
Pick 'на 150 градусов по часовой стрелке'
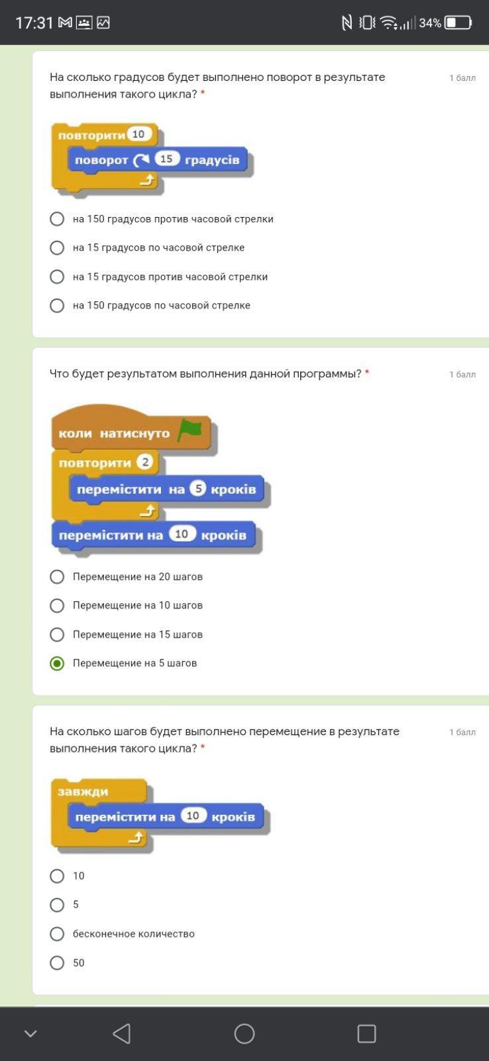[58, 305]
